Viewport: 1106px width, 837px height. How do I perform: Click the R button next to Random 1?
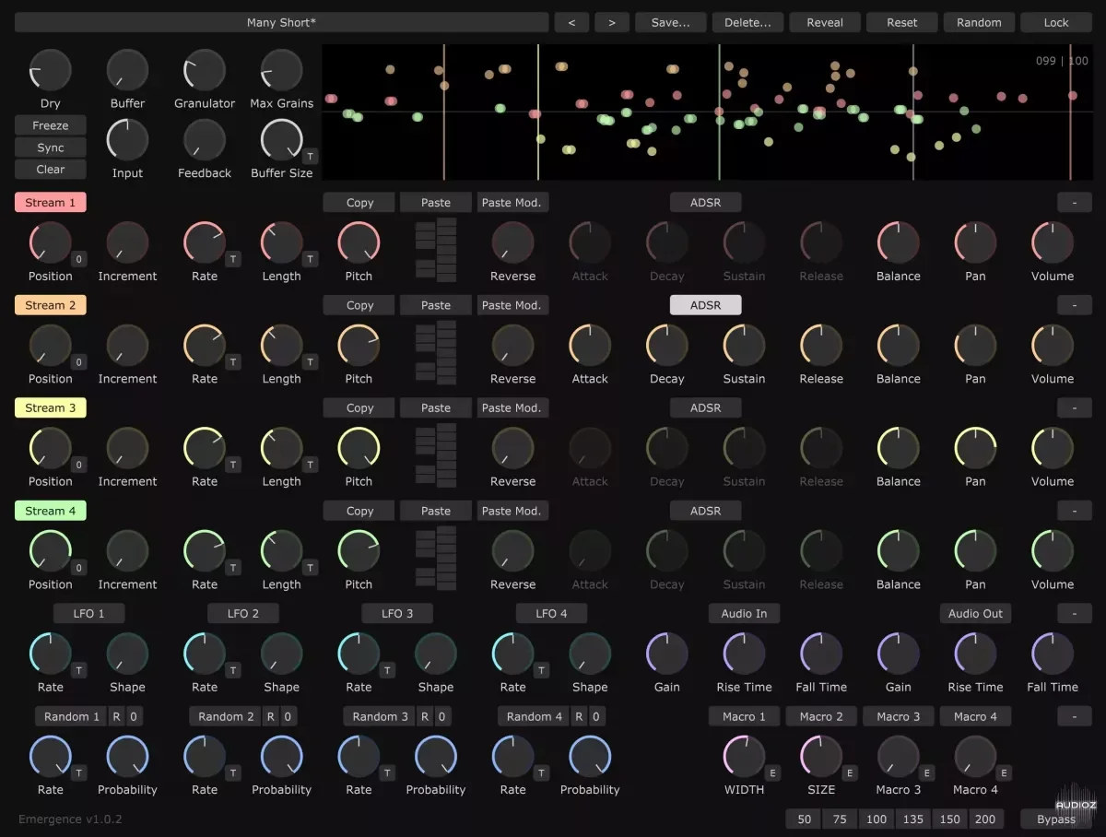coord(116,716)
